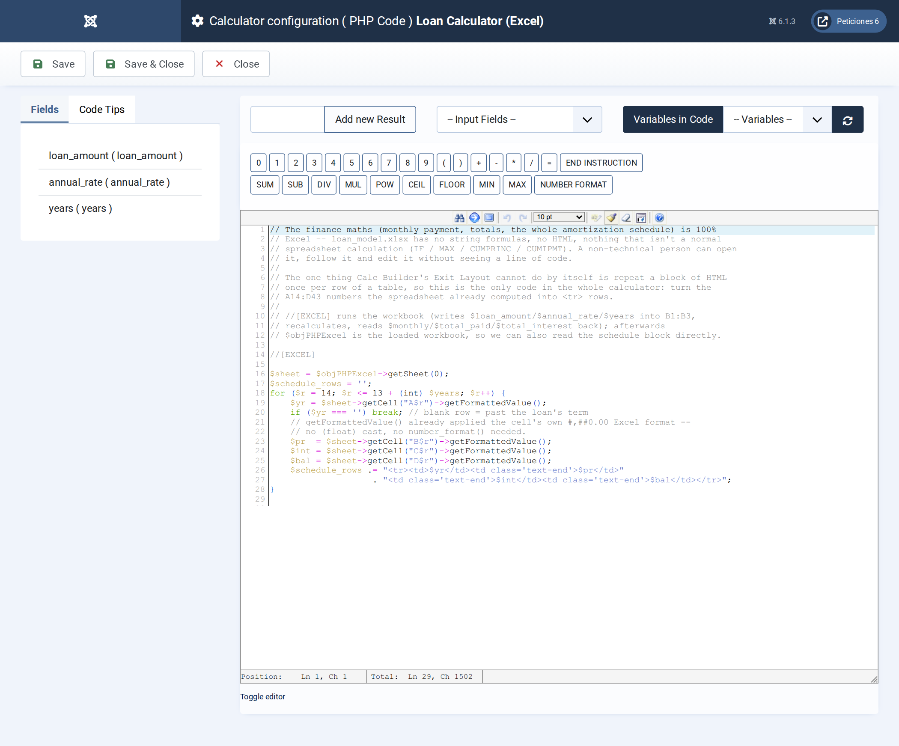Click the redo icon in editor toolbar
Image resolution: width=899 pixels, height=746 pixels.
click(x=522, y=217)
